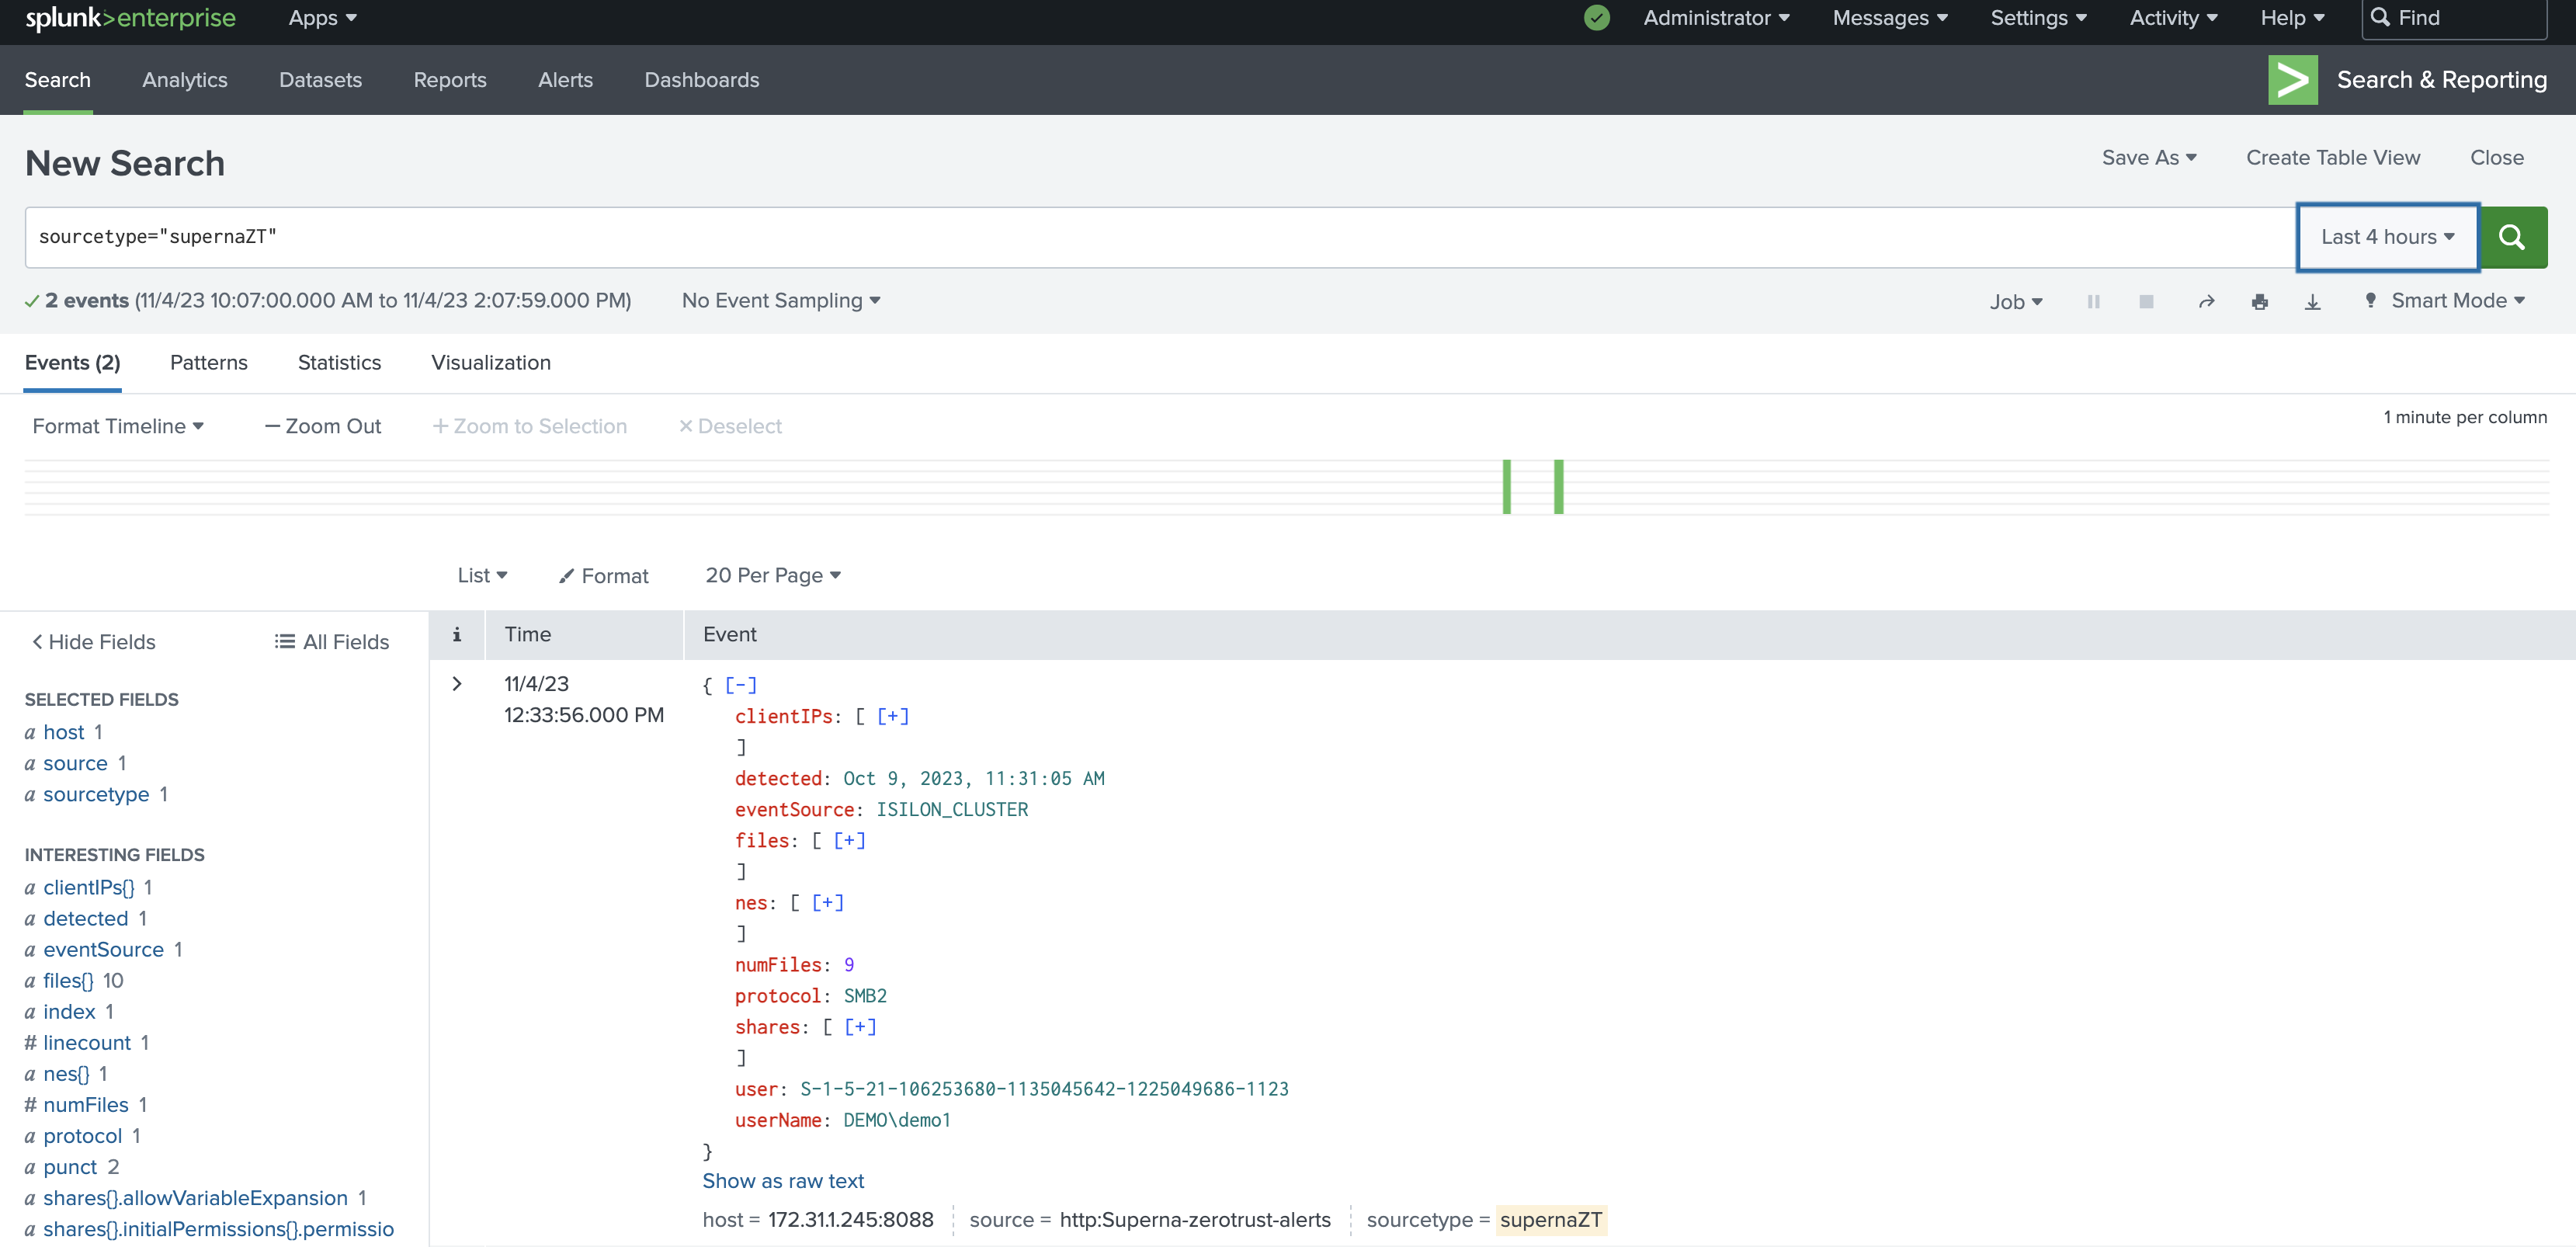Viewport: 2576px width, 1247px height.
Task: Stop the search job
Action: click(2146, 301)
